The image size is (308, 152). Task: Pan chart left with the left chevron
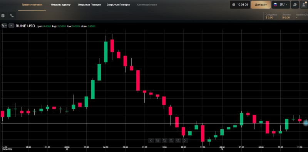(x=151, y=140)
